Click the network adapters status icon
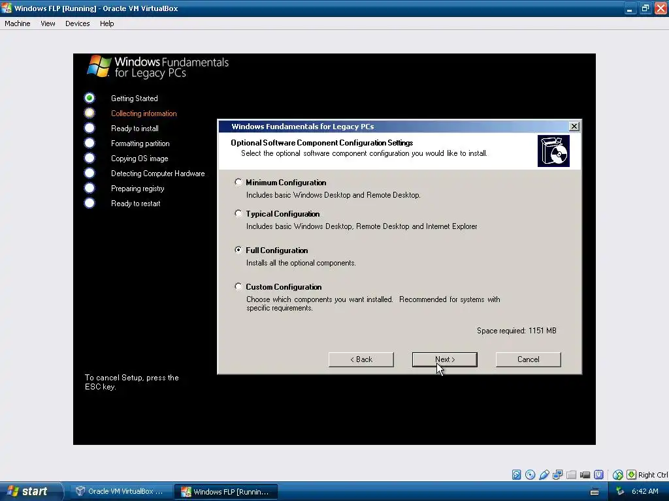The width and height of the screenshot is (669, 501). [558, 475]
